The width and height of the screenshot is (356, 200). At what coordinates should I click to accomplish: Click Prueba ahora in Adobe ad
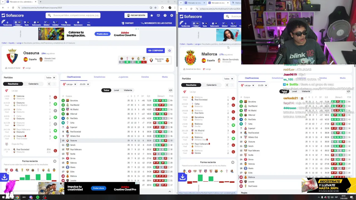[102, 34]
